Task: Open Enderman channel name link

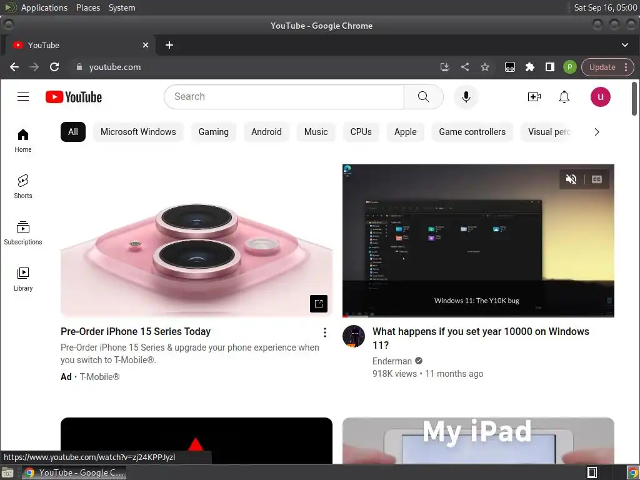Action: 392,361
